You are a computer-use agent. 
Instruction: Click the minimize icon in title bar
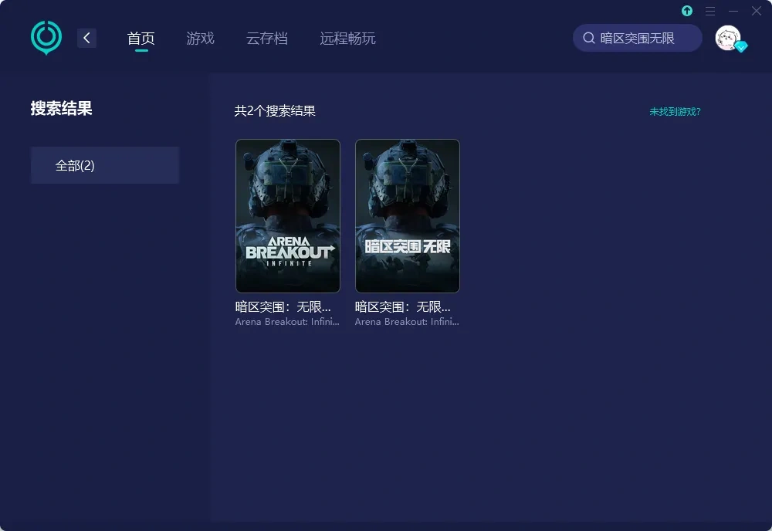[x=733, y=11]
